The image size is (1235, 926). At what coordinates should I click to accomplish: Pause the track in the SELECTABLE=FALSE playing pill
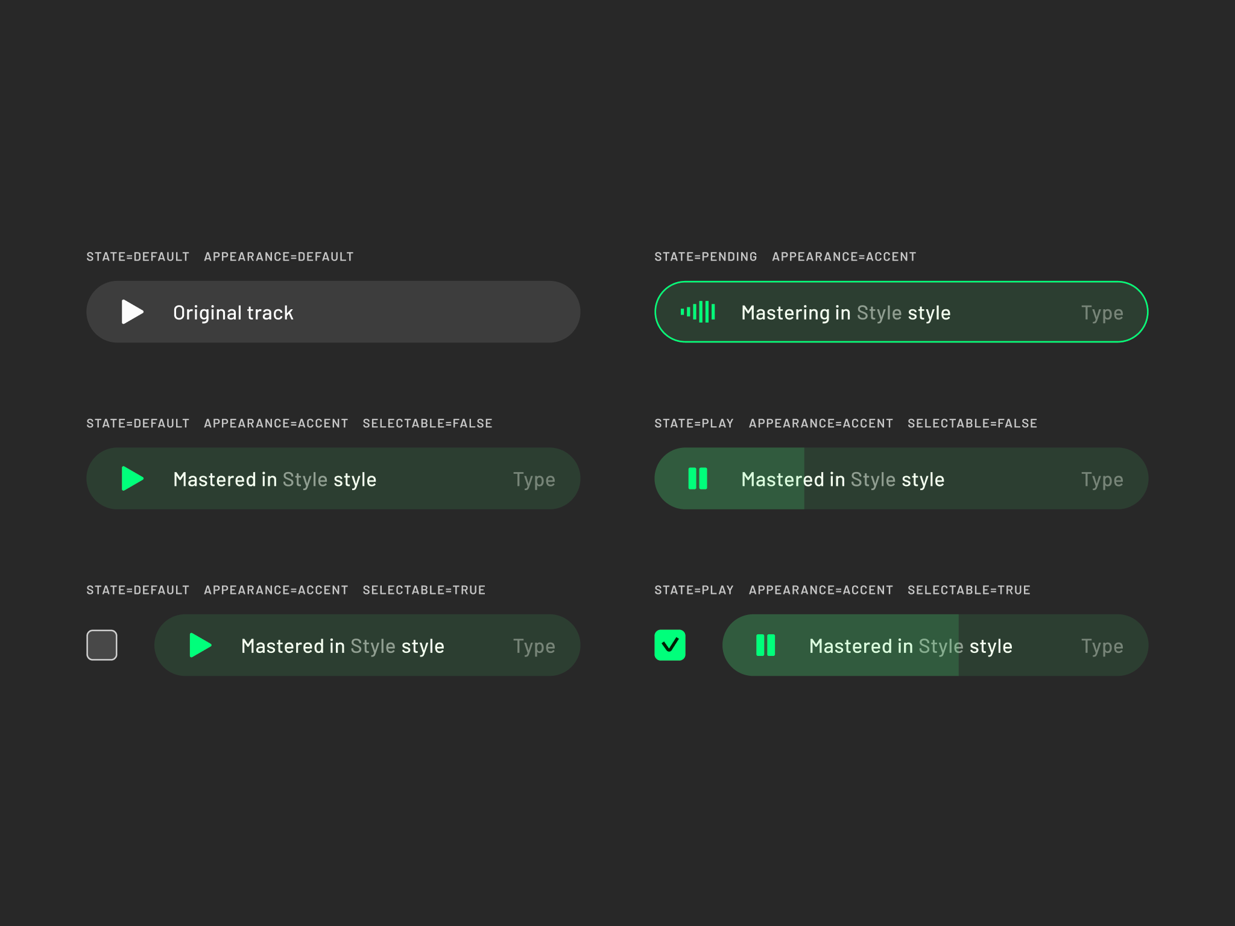[x=698, y=479]
